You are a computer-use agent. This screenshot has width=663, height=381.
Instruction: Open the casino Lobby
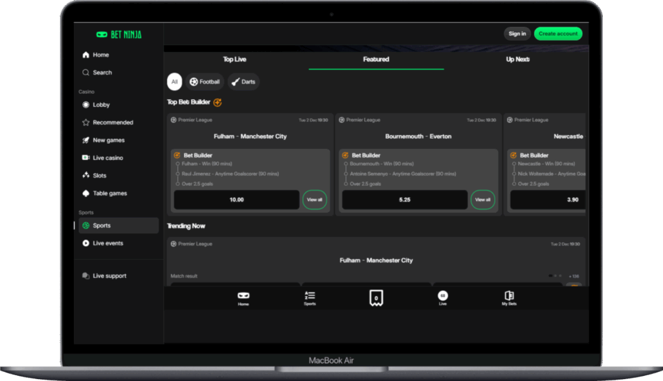(x=101, y=105)
